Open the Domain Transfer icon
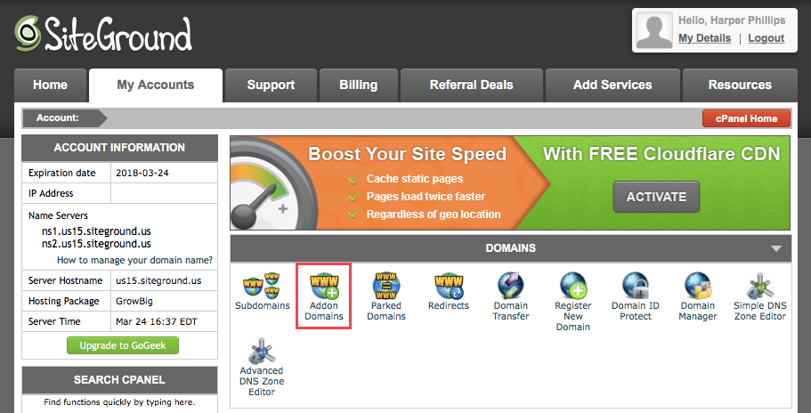The height and width of the screenshot is (413, 811). 510,286
